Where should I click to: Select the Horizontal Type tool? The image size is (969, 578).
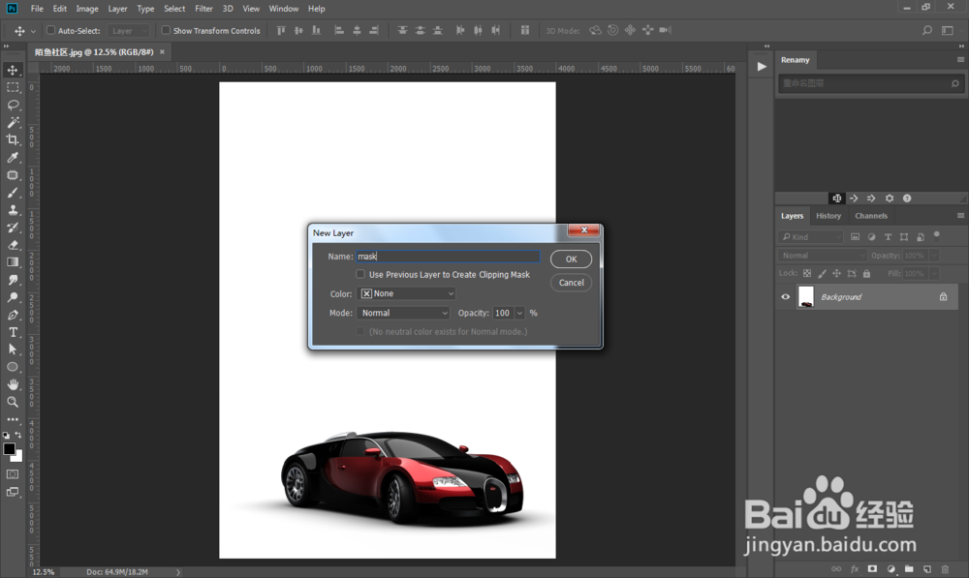tap(14, 332)
